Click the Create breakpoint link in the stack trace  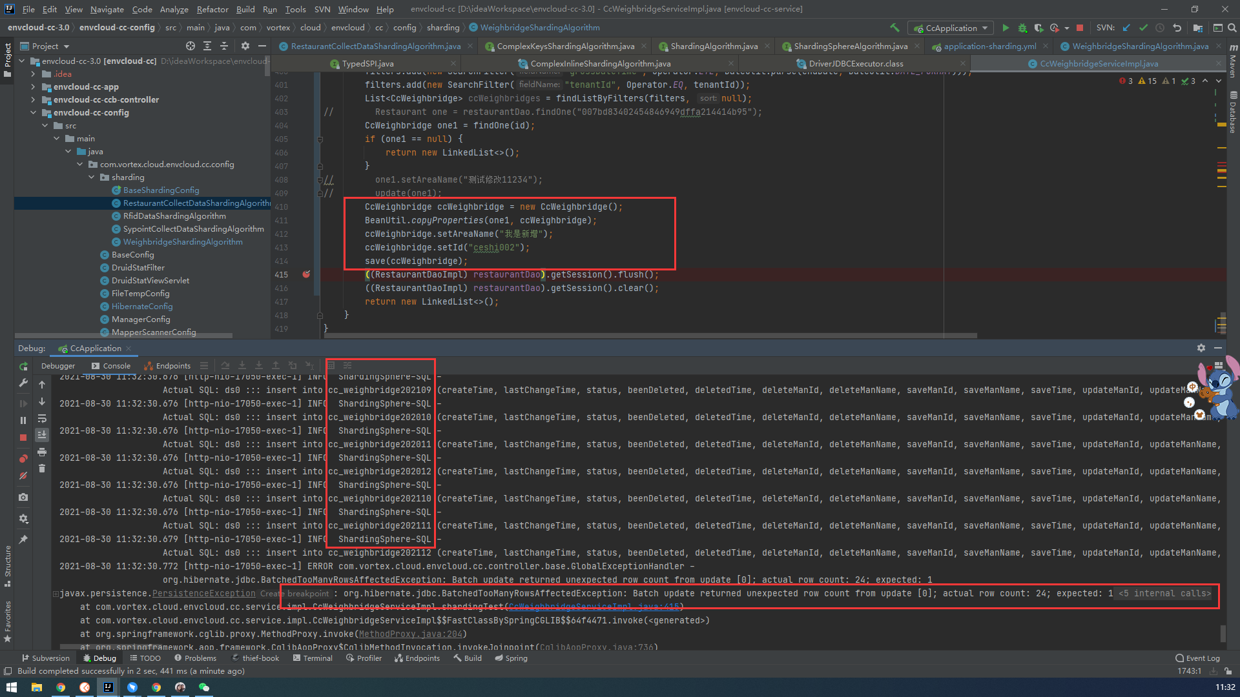pos(294,594)
